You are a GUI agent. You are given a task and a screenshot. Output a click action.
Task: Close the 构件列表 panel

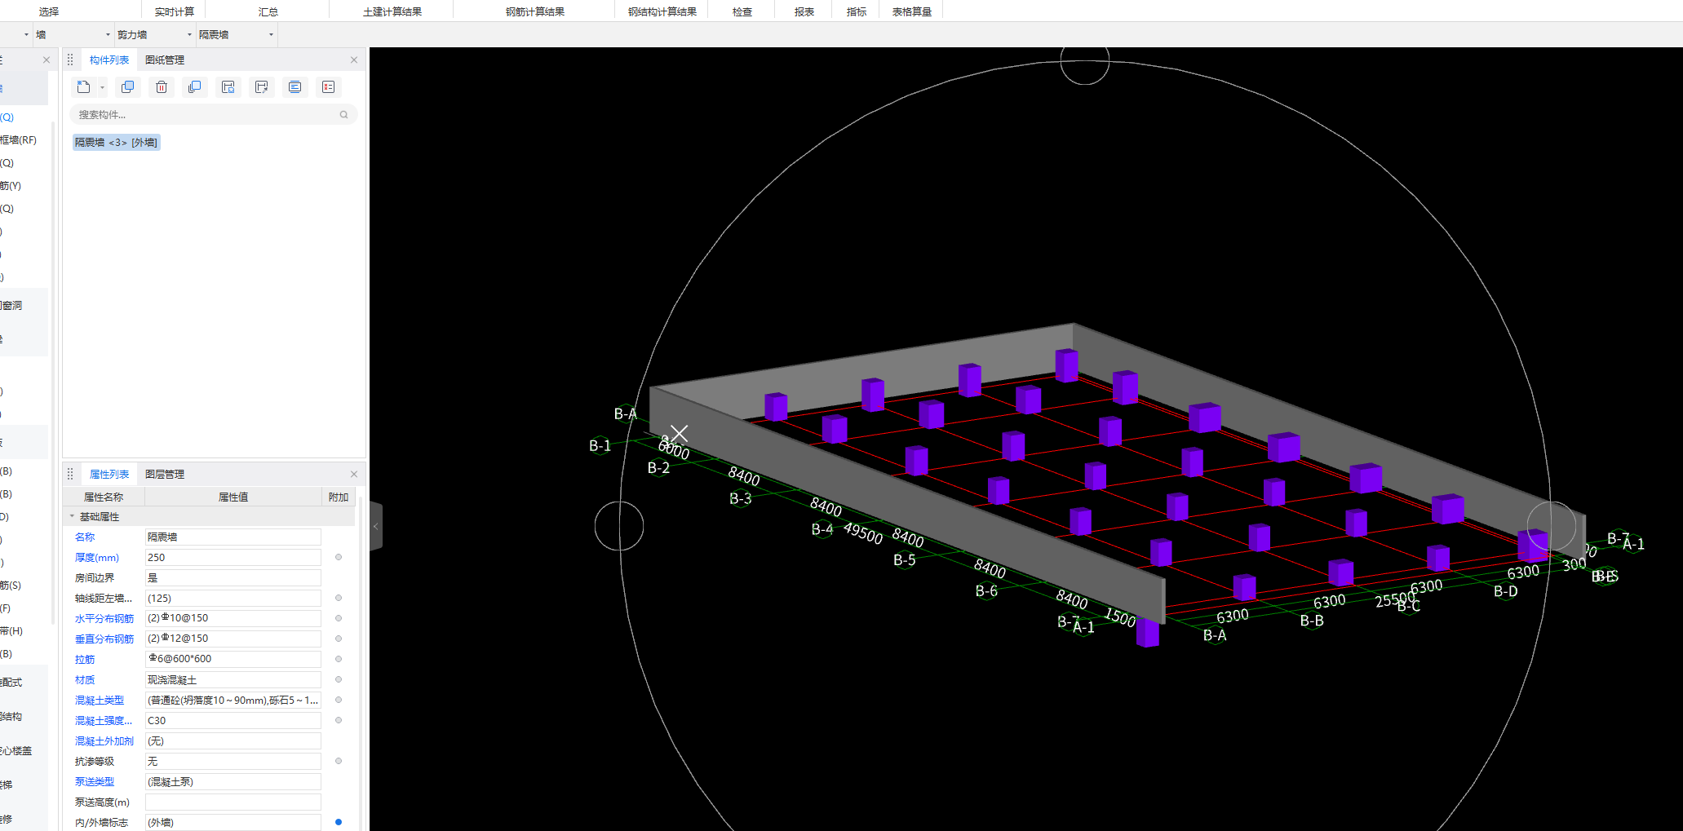point(354,60)
